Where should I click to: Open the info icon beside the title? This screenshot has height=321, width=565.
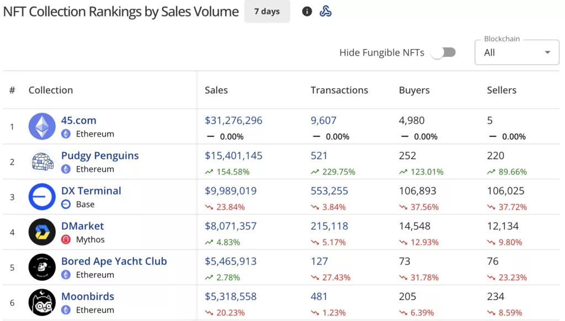(x=307, y=11)
